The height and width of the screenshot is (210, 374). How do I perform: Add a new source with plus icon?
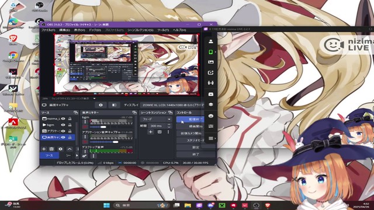point(44,149)
